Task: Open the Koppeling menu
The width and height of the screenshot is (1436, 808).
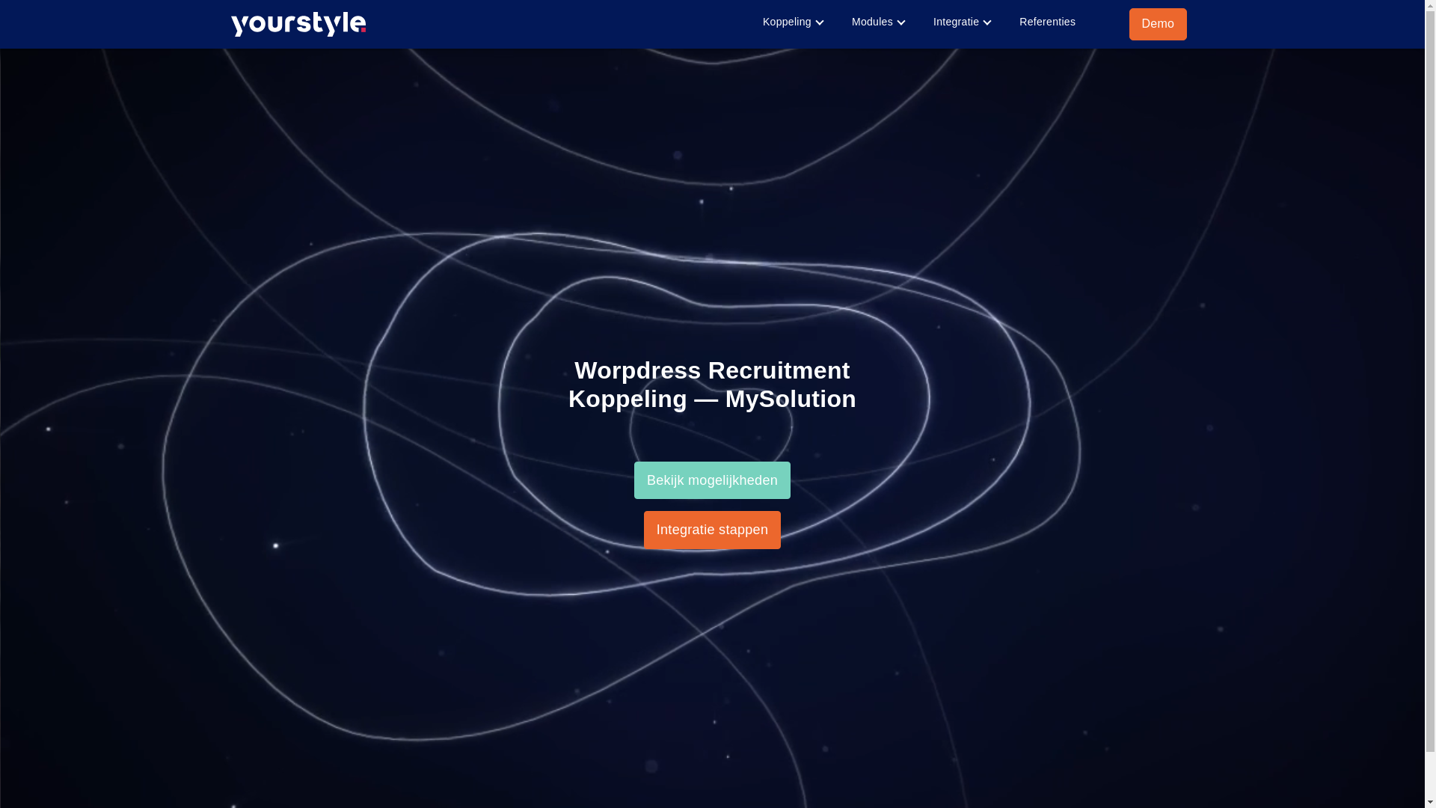Action: pyautogui.click(x=786, y=22)
